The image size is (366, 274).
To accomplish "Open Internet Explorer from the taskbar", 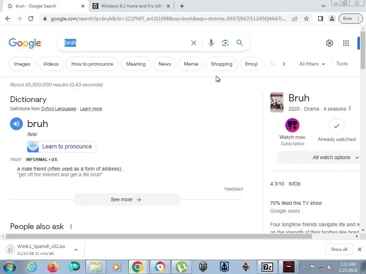I will [31, 267].
